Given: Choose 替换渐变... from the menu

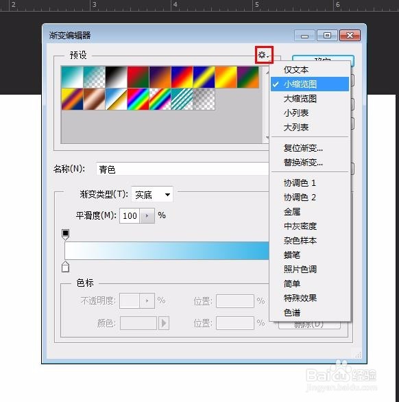Looking at the screenshot, I should pyautogui.click(x=310, y=163).
